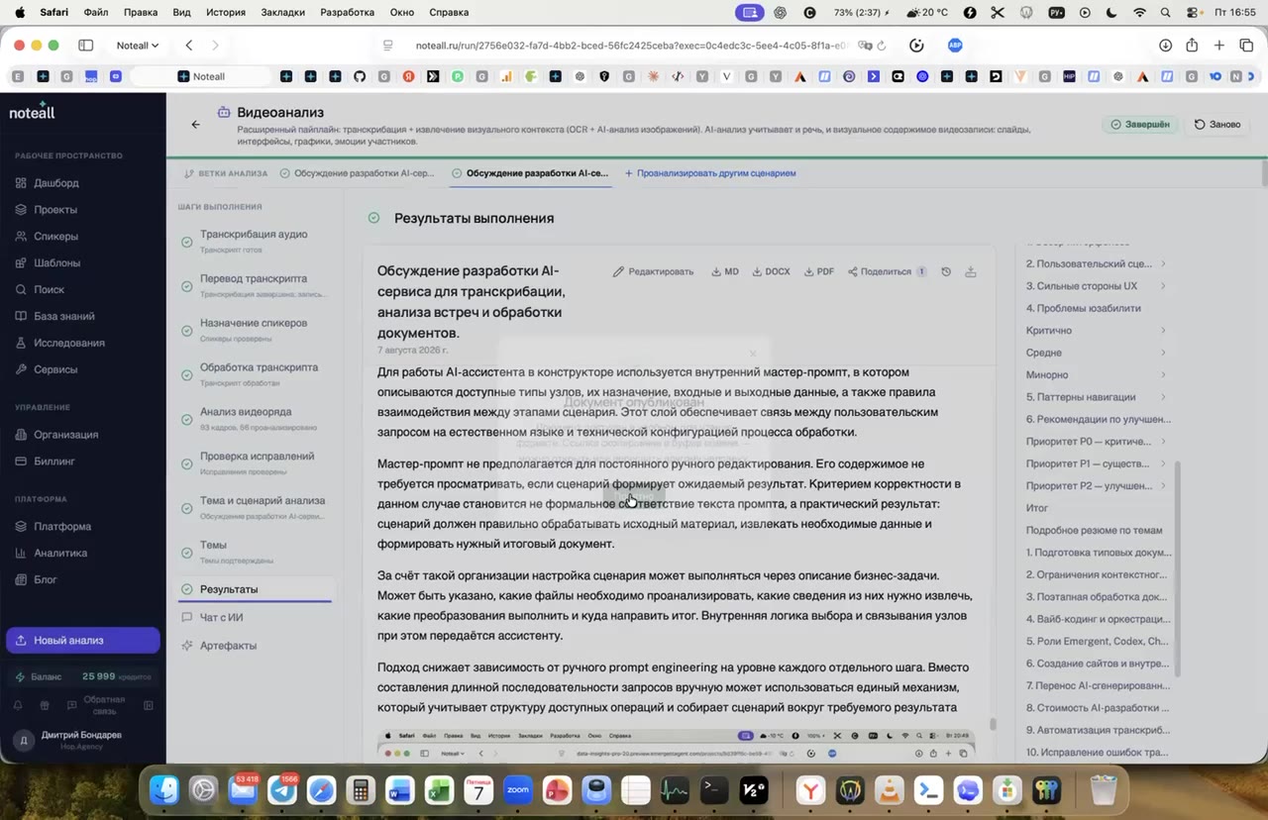Click Проанализировать другим сценарием link
The height and width of the screenshot is (820, 1268).
click(709, 173)
